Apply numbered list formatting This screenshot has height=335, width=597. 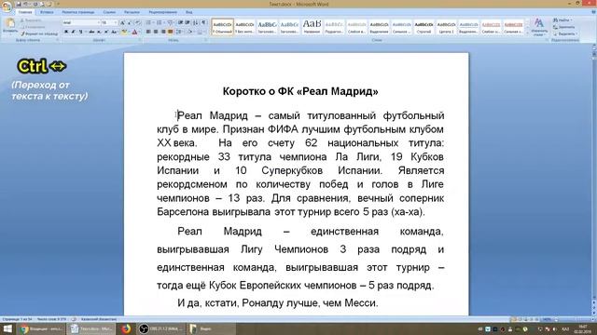tap(160, 22)
